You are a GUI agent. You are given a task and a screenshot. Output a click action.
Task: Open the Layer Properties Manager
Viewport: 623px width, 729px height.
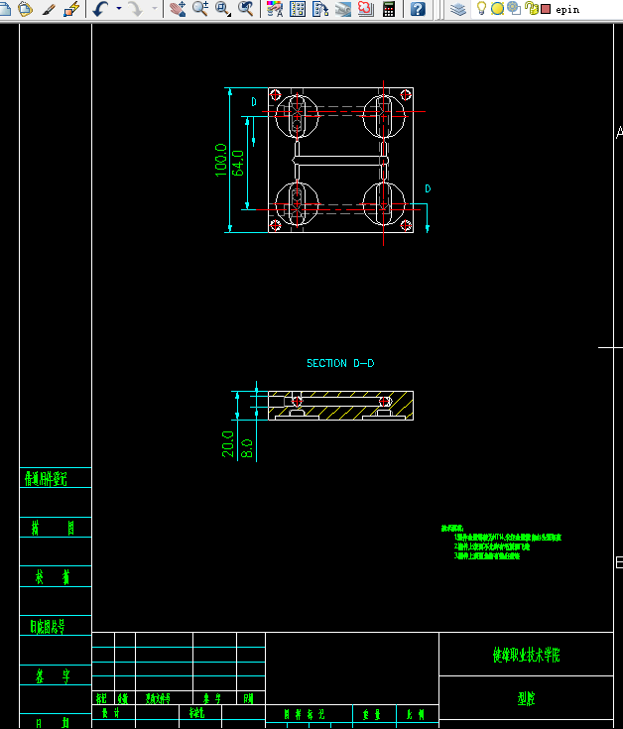tap(458, 8)
